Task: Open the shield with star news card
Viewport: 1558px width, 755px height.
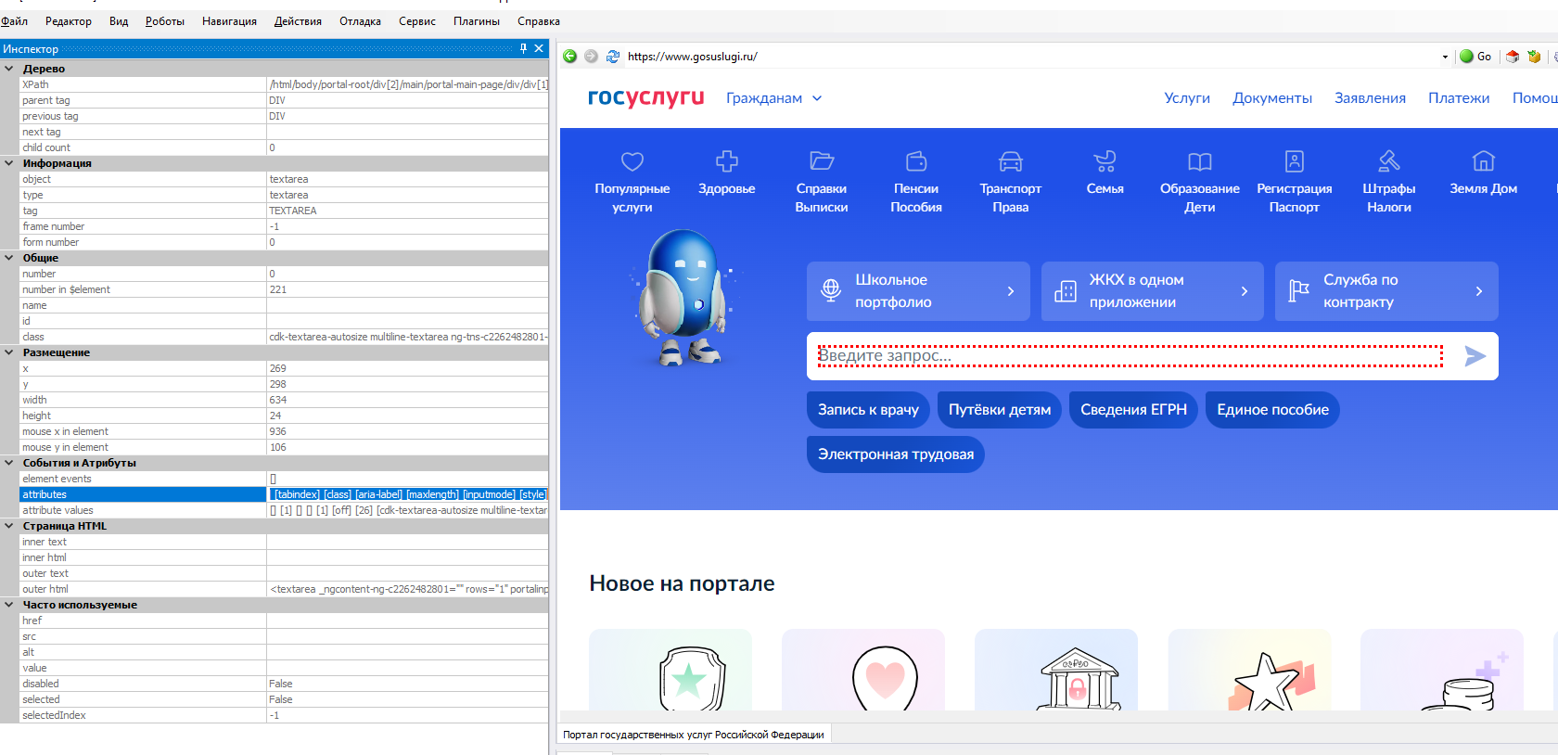Action: 670,670
